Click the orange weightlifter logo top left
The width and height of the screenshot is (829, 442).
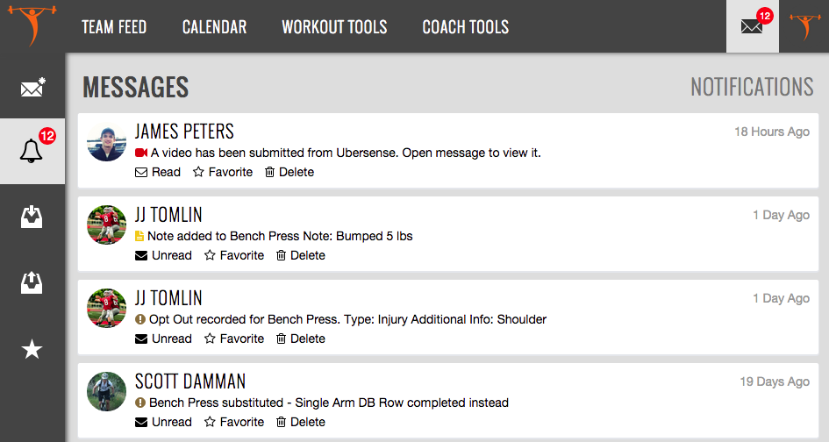32,26
